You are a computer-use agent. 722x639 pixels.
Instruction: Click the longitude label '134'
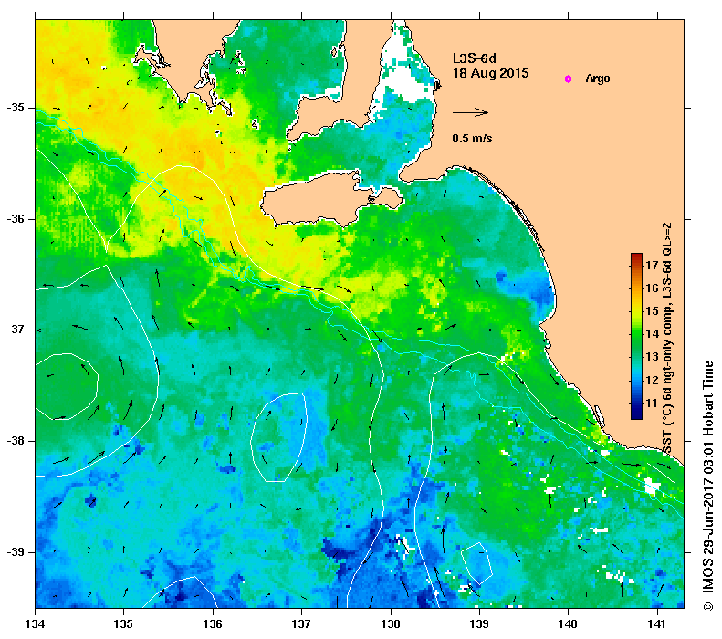[36, 624]
